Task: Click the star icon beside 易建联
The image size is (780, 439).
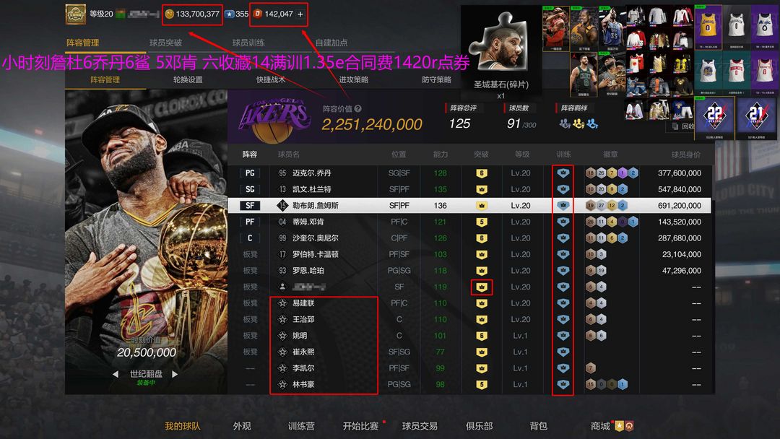Action: pyautogui.click(x=282, y=303)
